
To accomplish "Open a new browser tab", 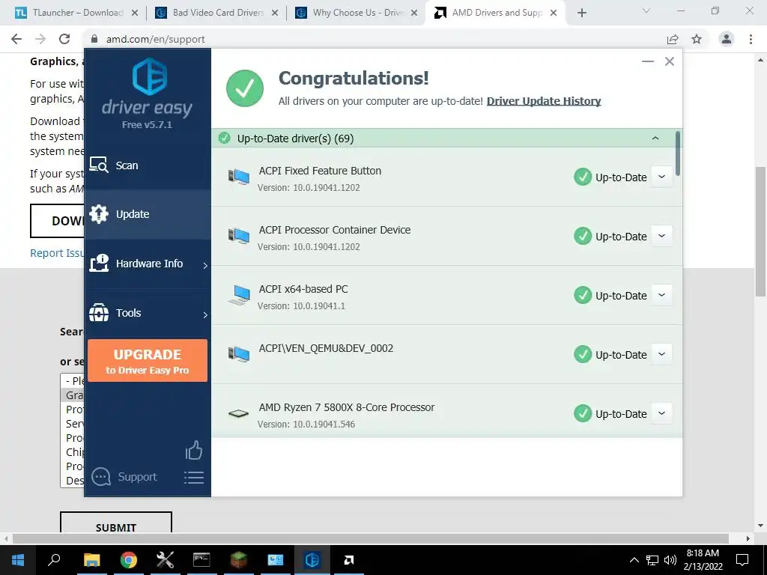I will [x=581, y=13].
